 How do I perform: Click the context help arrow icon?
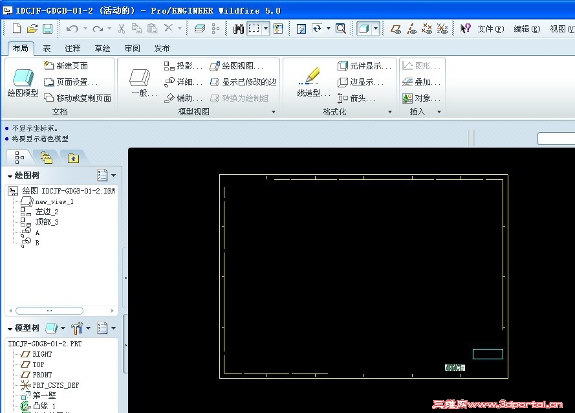pyautogui.click(x=465, y=28)
